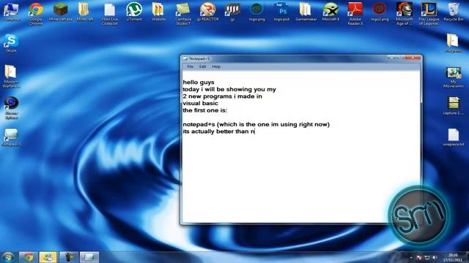The height and width of the screenshot is (263, 469).
Task: Open the Notepad+S taskbar button
Action: tap(89, 257)
